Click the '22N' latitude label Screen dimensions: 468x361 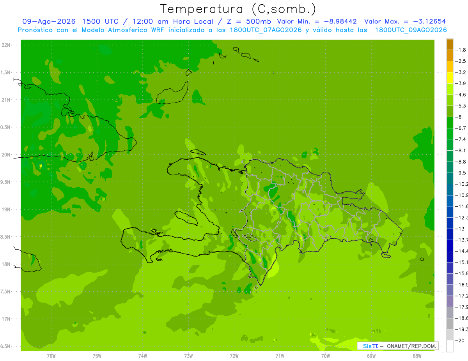[x=6, y=45]
